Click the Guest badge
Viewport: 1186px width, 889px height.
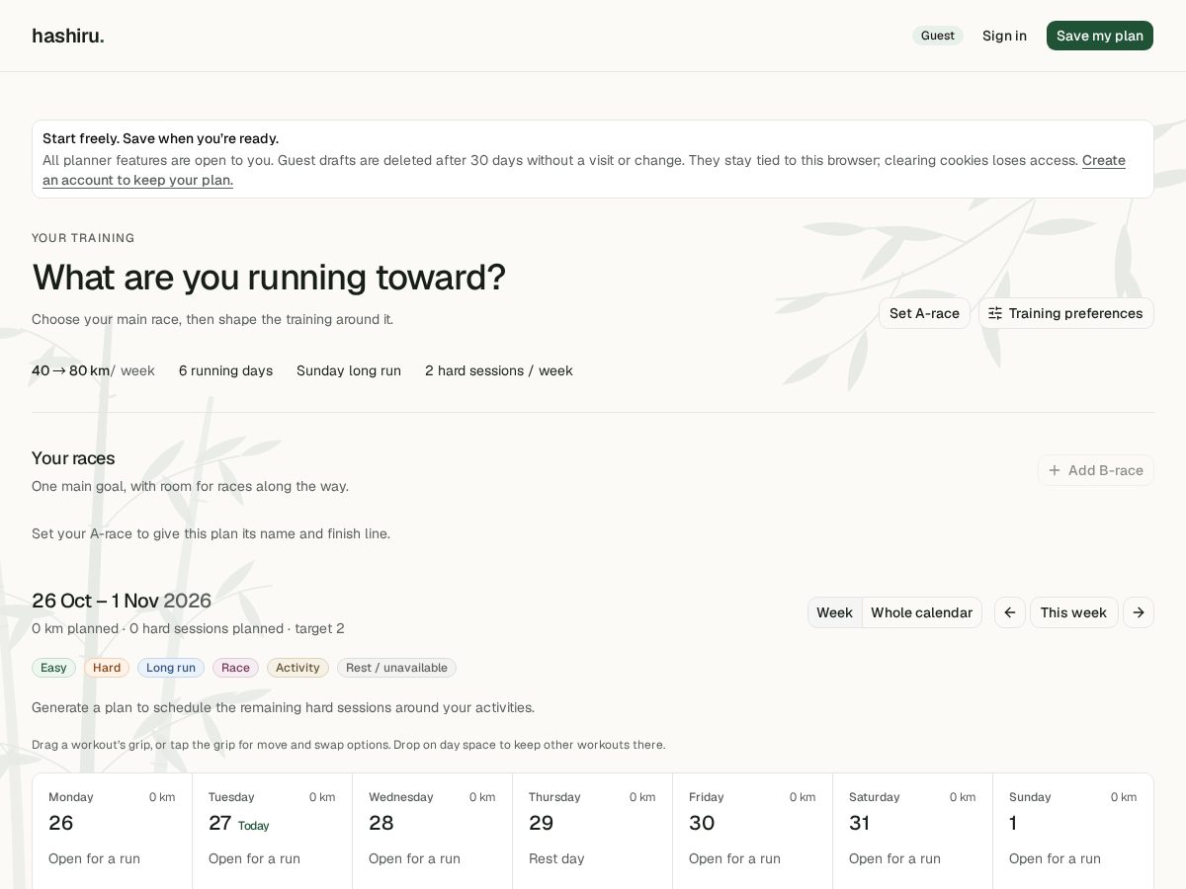coord(938,36)
